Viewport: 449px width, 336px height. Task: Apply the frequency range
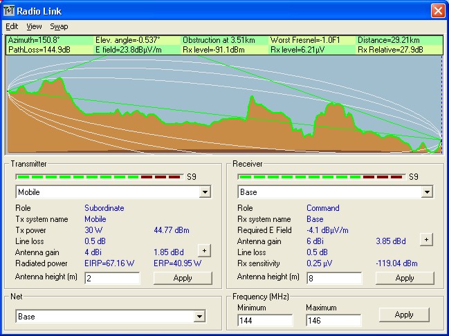(404, 315)
